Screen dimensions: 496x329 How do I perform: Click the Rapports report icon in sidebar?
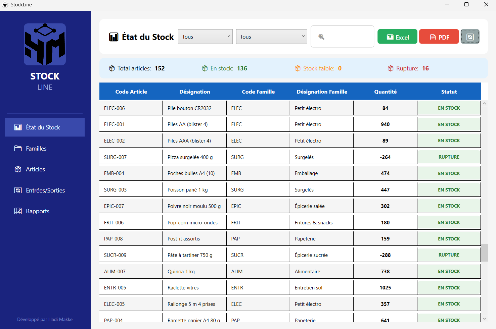18,211
